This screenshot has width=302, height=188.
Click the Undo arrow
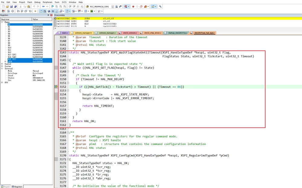click(x=34, y=7)
